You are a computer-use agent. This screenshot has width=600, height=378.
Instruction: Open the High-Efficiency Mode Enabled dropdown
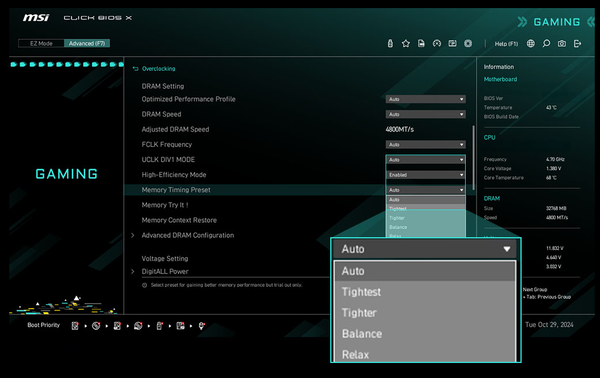tap(425, 175)
